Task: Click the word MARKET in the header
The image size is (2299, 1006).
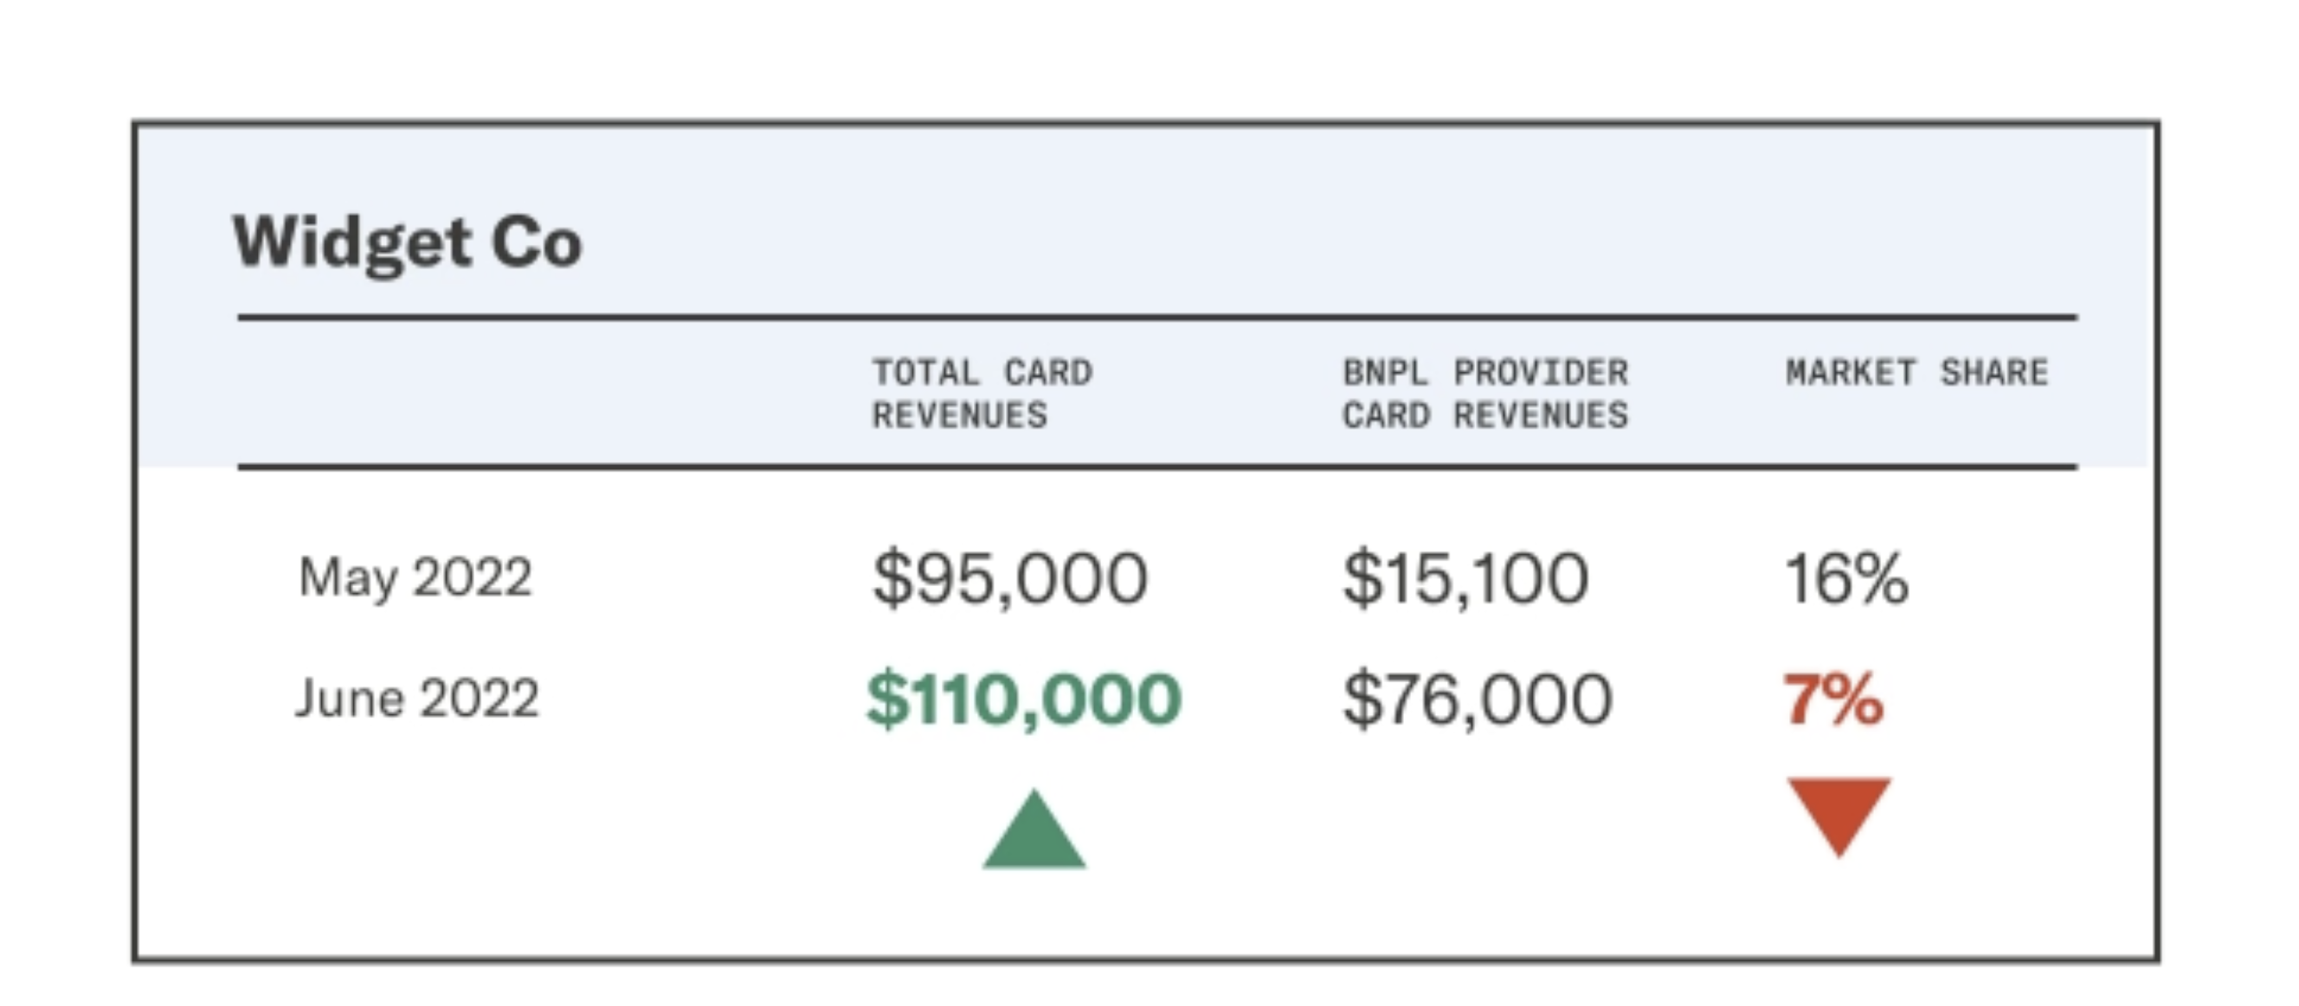Action: pyautogui.click(x=1850, y=372)
